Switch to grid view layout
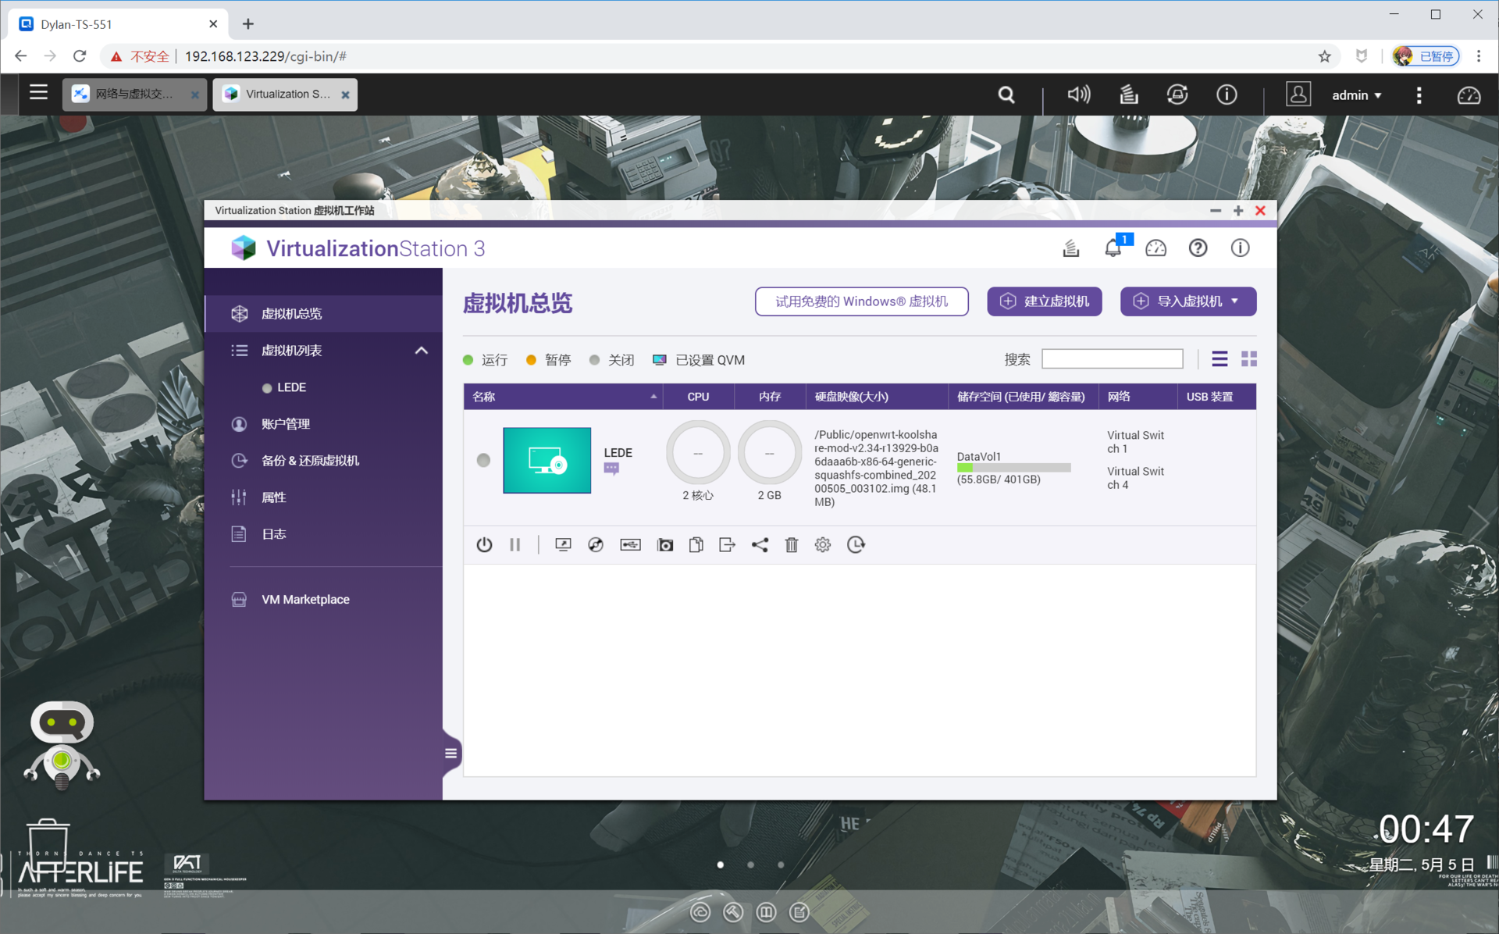1499x934 pixels. [1249, 359]
